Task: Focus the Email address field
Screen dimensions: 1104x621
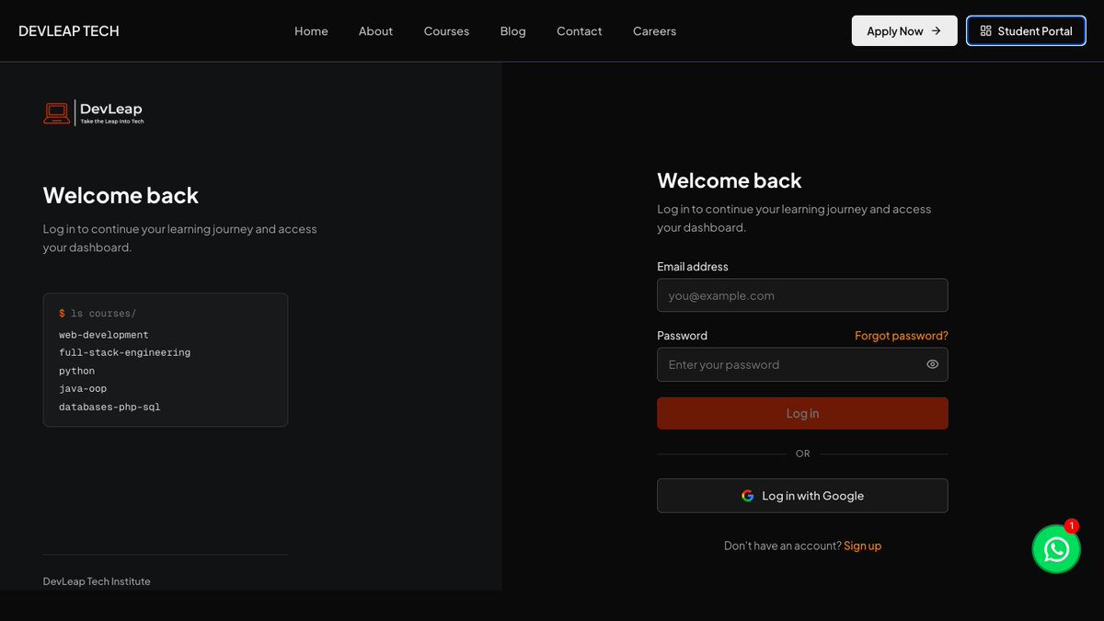Action: click(x=802, y=295)
